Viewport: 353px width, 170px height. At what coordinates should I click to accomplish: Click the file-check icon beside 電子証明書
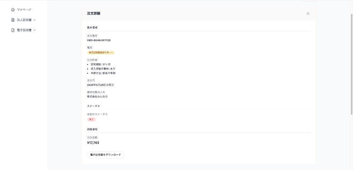point(13,30)
